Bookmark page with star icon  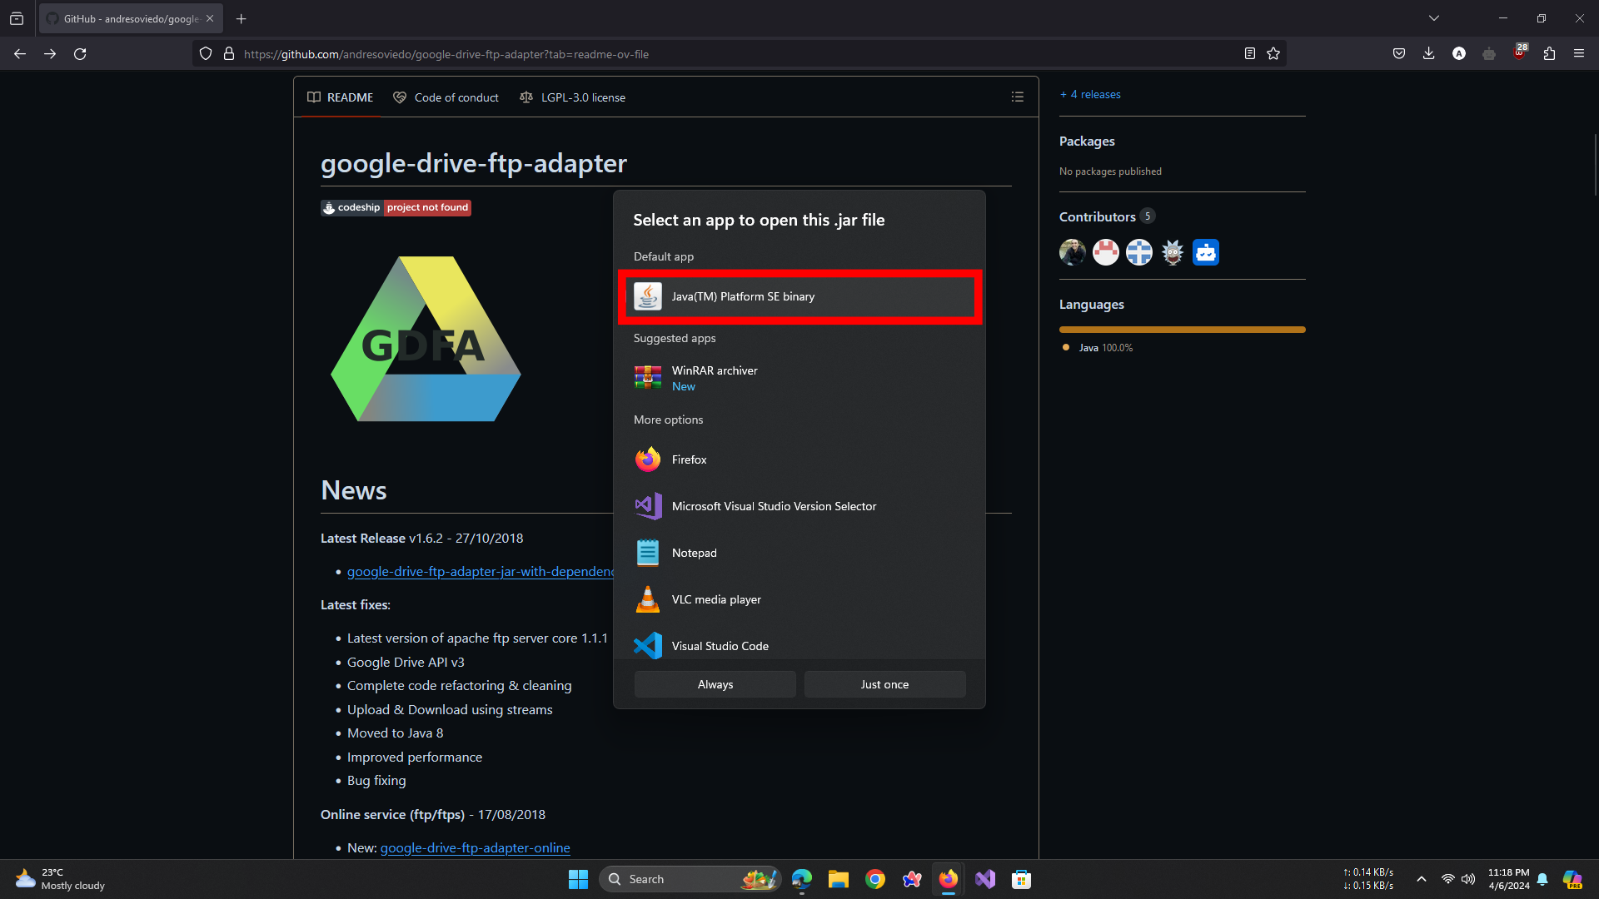coord(1273,54)
